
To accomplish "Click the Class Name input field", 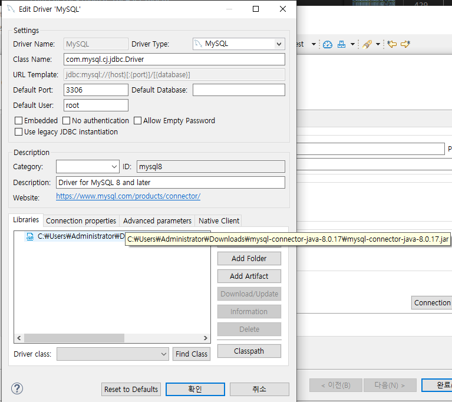I will (x=174, y=60).
